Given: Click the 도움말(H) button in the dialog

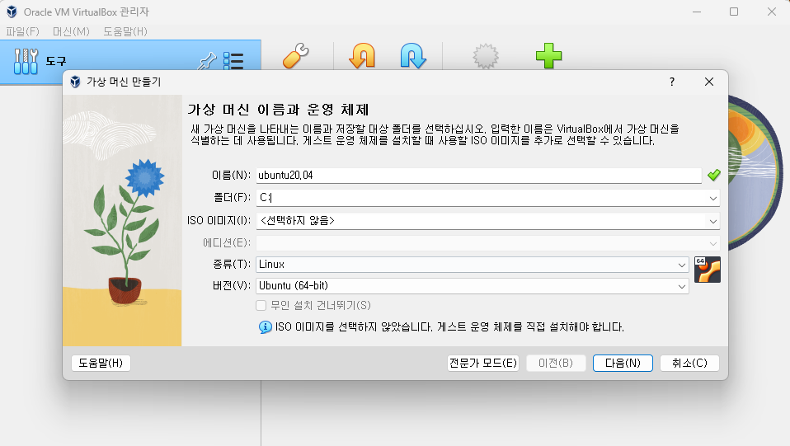Looking at the screenshot, I should tap(101, 363).
